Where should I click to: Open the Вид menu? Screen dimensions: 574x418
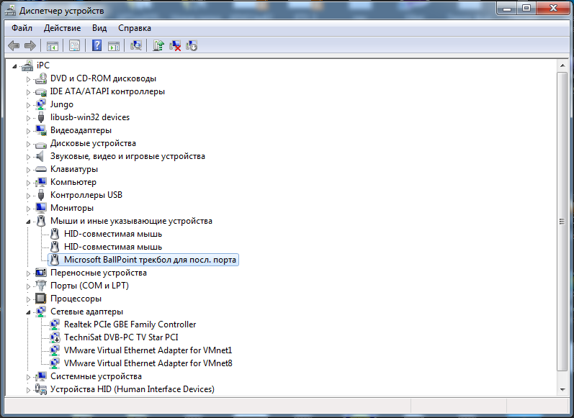(x=99, y=28)
